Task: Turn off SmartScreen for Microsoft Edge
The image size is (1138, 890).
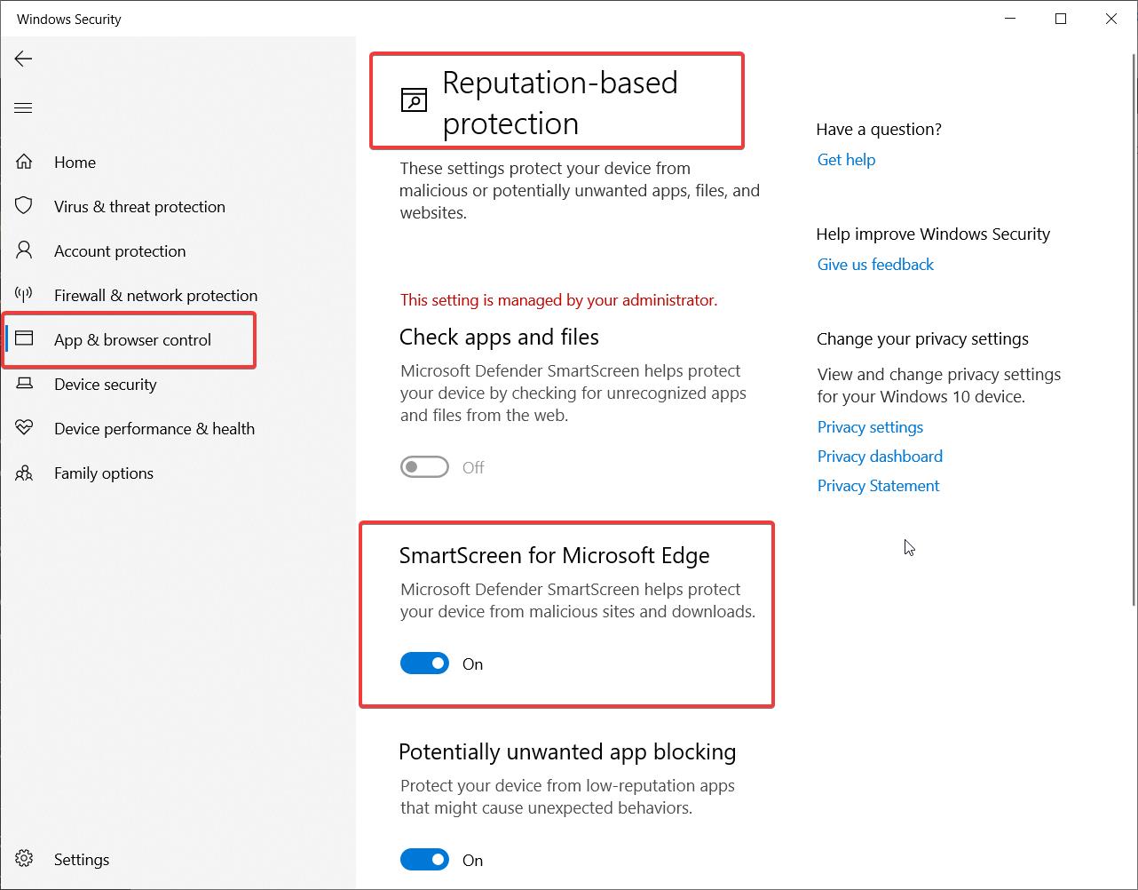Action: (x=424, y=664)
